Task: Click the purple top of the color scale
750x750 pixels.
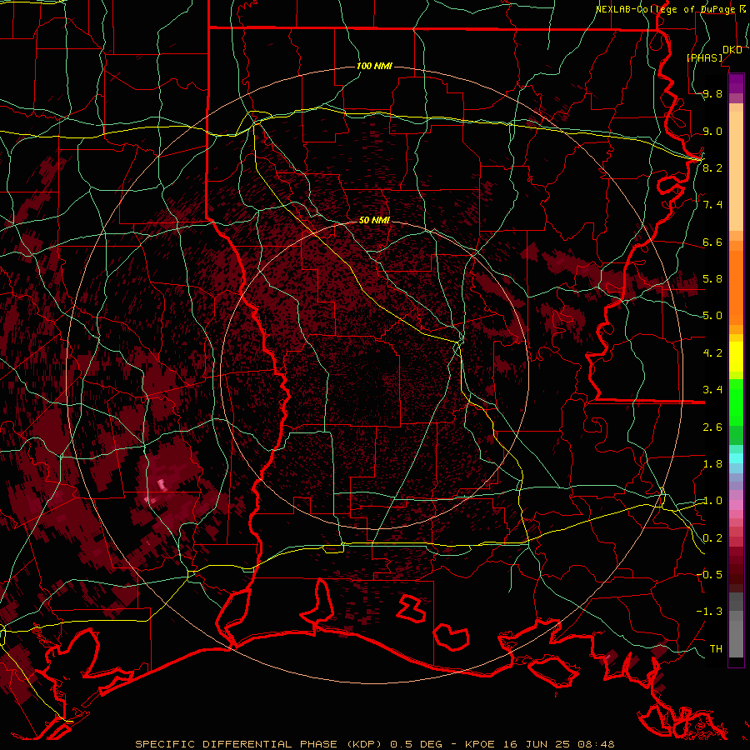Action: [736, 83]
